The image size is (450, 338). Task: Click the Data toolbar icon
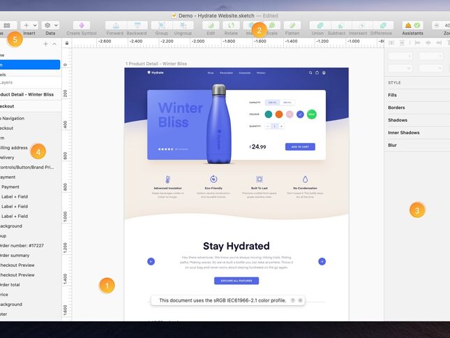coord(47,26)
